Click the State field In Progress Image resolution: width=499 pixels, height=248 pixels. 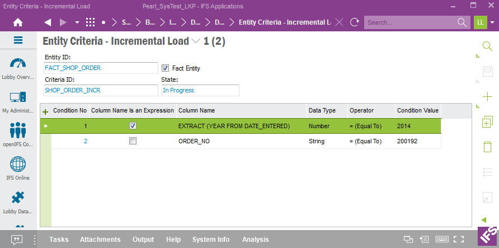[x=200, y=91]
